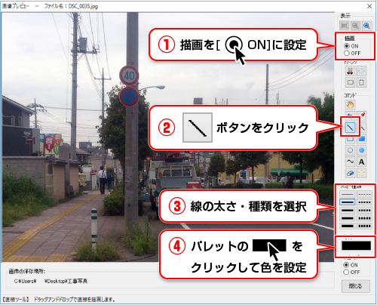Click the red pushpin icon
Image resolution: width=377 pixels, height=305 pixels.
(x=362, y=116)
